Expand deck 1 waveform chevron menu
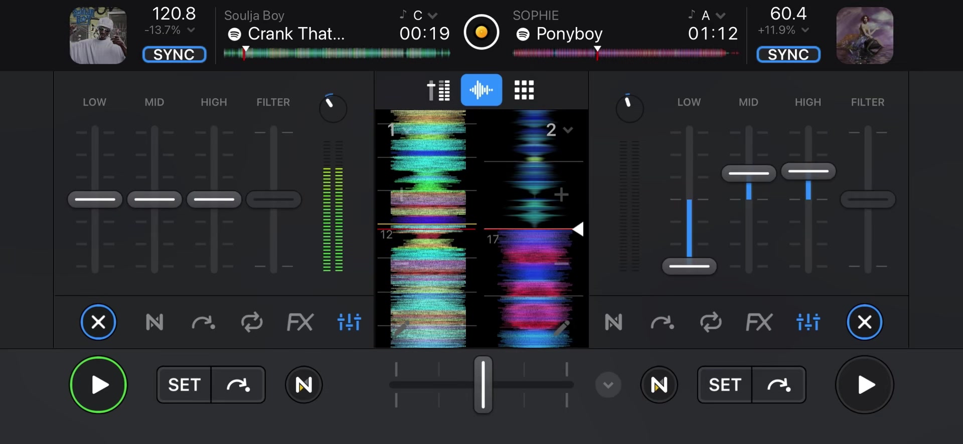 (408, 130)
